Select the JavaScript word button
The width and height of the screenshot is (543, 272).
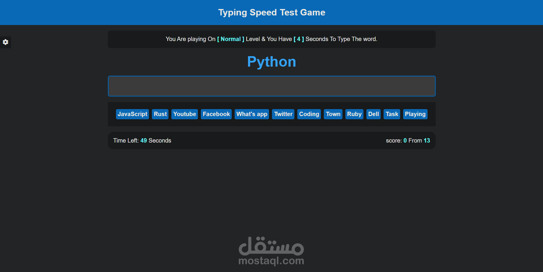pyautogui.click(x=132, y=114)
